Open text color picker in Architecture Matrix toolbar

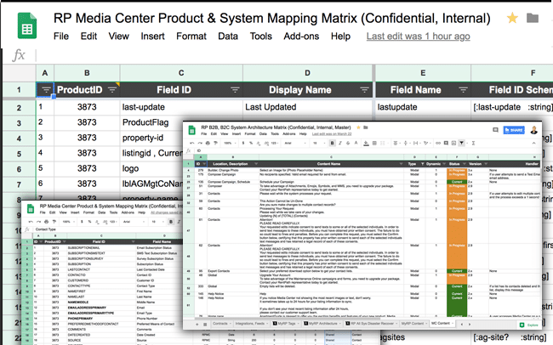click(356, 143)
